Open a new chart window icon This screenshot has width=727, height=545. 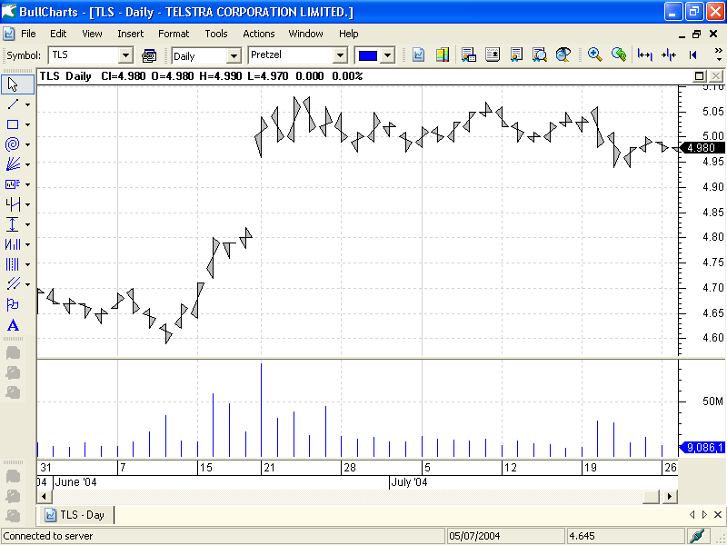click(x=418, y=54)
